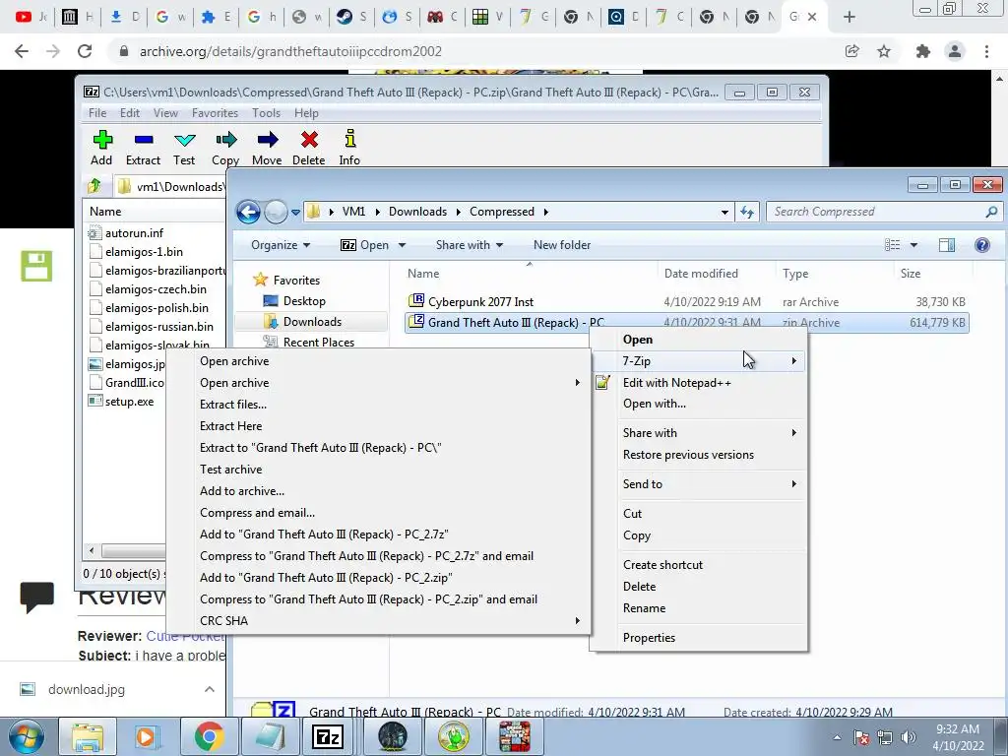This screenshot has width=1008, height=756.
Task: Open address bar history dropdown
Action: (x=724, y=212)
